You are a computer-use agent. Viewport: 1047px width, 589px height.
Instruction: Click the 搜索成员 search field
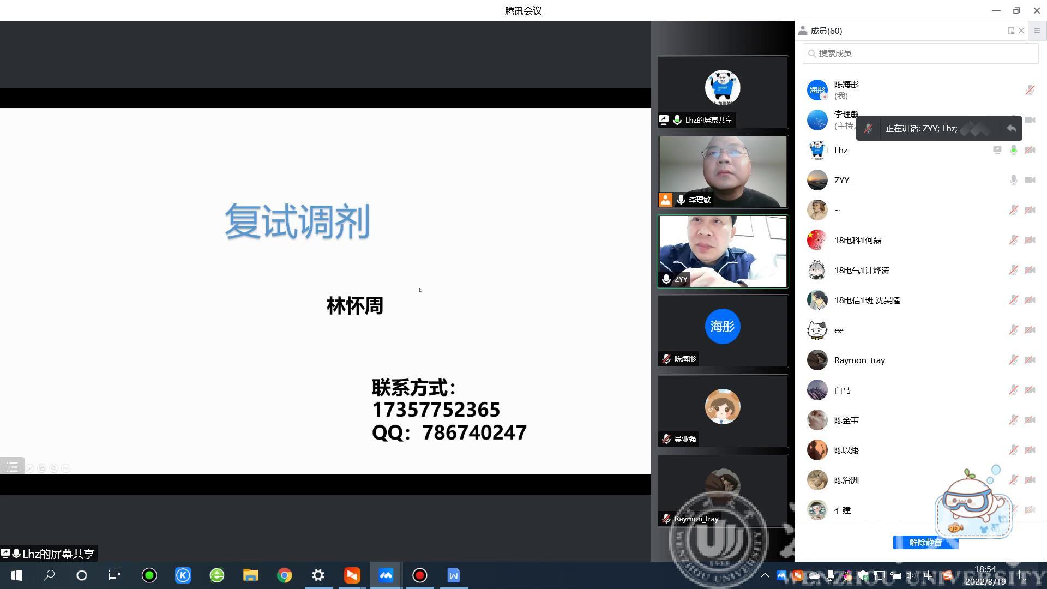[920, 53]
